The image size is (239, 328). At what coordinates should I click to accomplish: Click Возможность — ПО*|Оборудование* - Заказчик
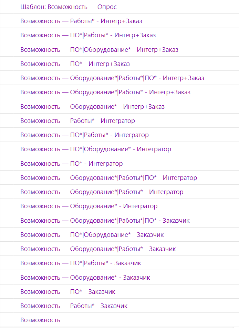(x=92, y=235)
